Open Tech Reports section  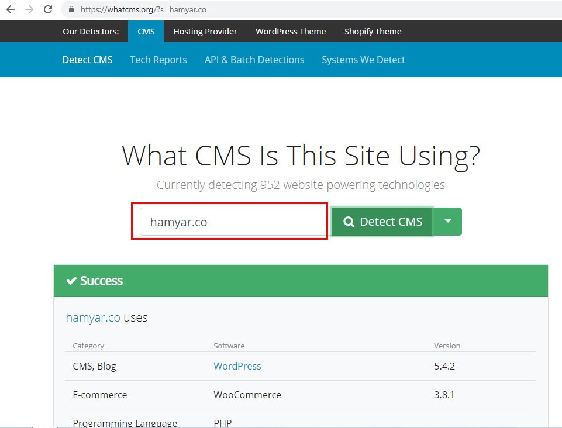pos(158,60)
